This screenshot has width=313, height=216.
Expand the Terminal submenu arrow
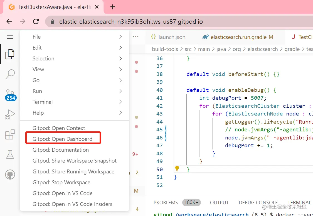[x=120, y=102]
